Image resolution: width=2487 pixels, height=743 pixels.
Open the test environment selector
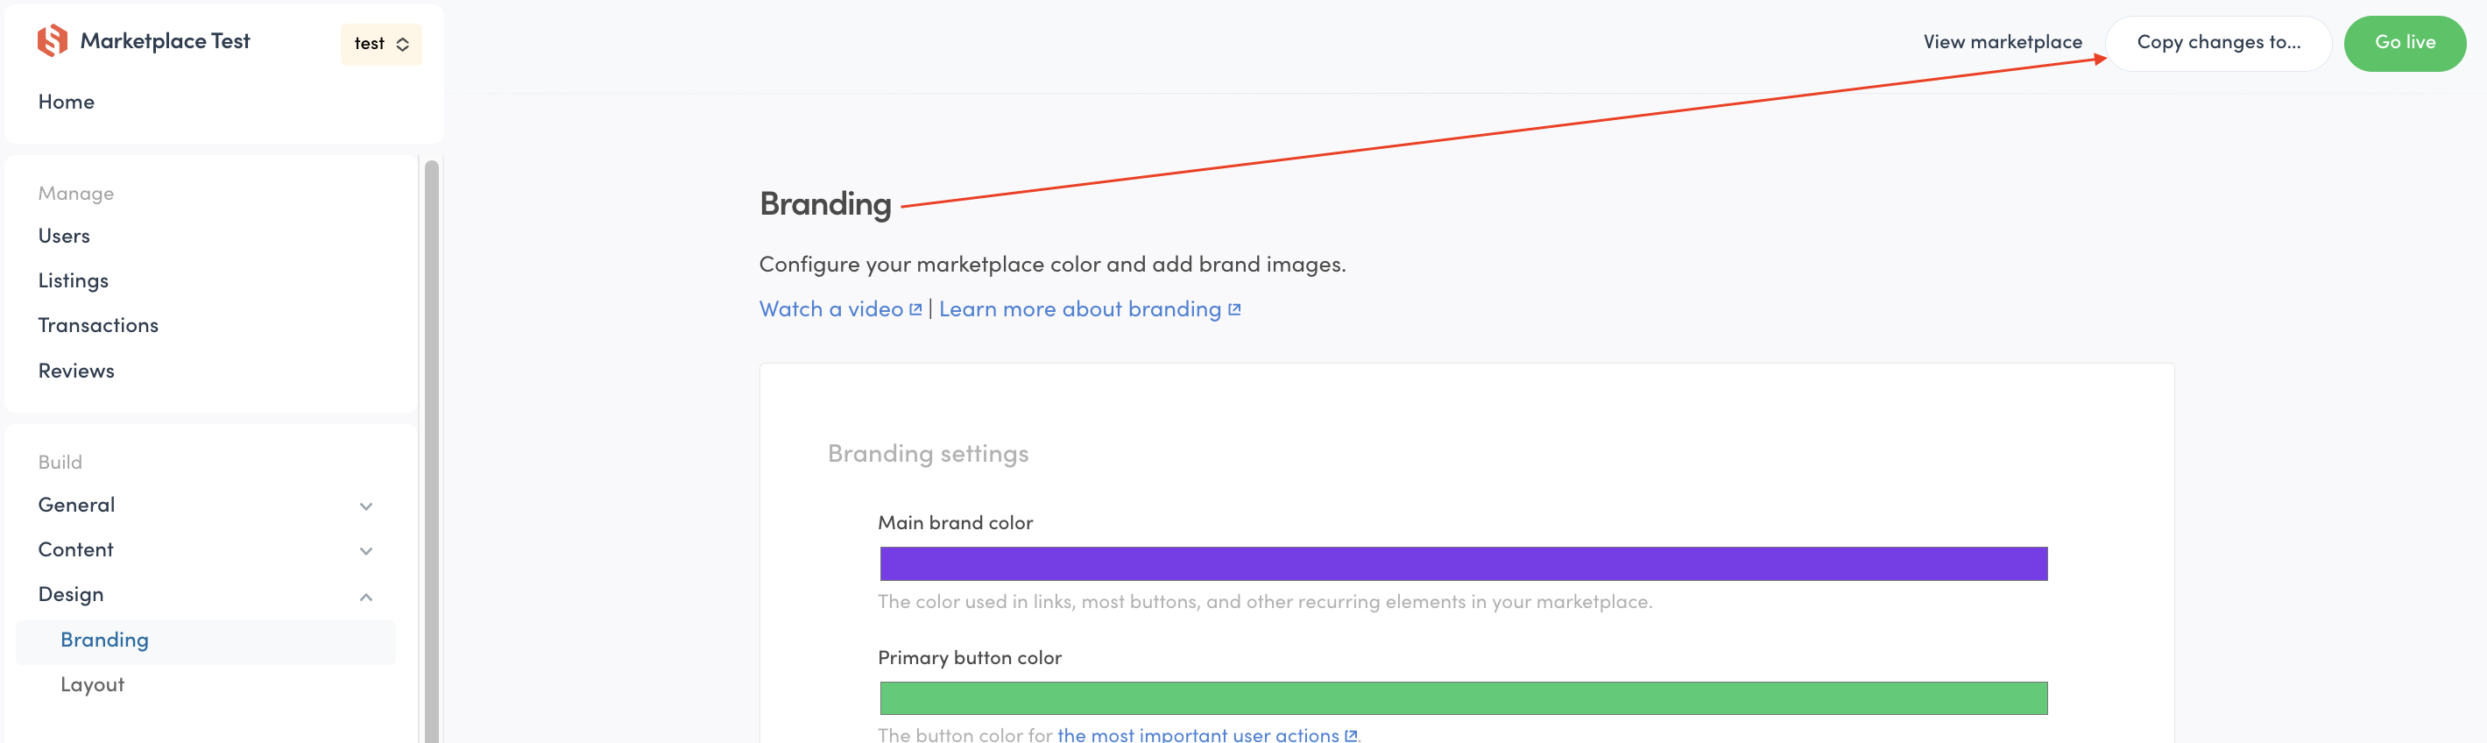(x=380, y=44)
